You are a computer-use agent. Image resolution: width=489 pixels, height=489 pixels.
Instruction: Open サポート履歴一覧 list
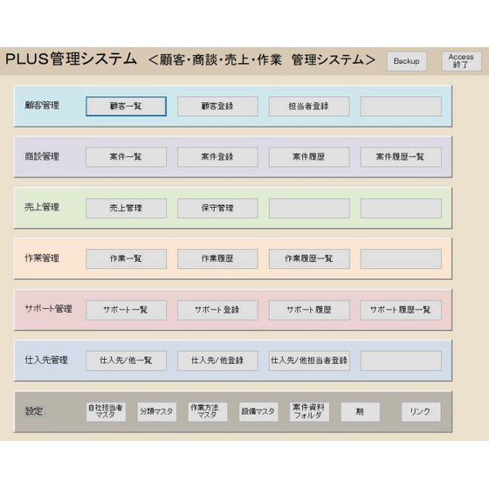click(x=401, y=310)
